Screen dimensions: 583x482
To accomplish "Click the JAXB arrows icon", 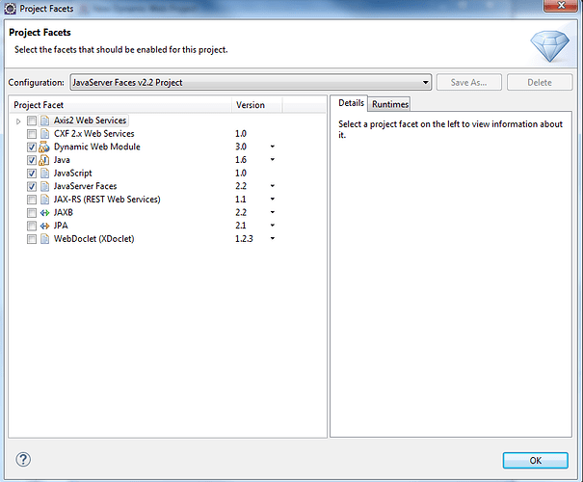I will click(x=44, y=213).
